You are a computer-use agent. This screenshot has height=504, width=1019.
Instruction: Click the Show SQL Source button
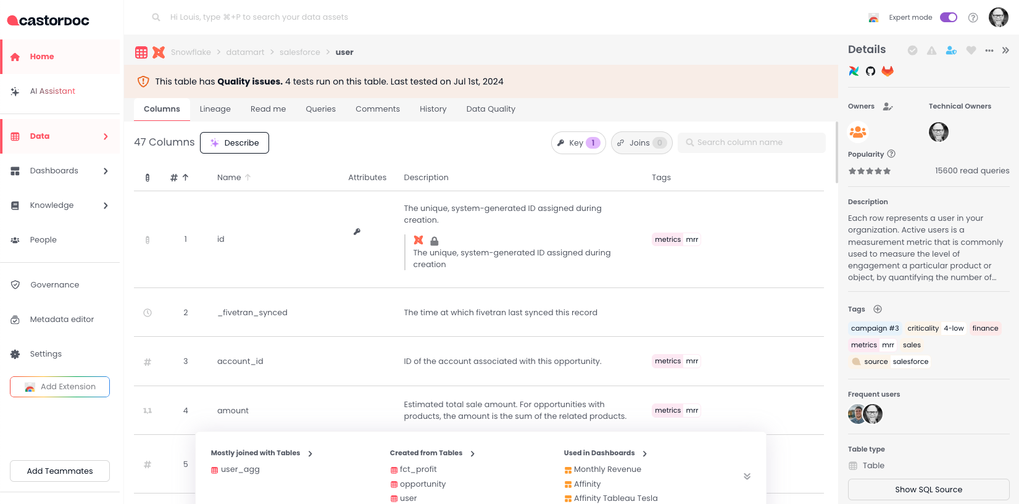929,490
